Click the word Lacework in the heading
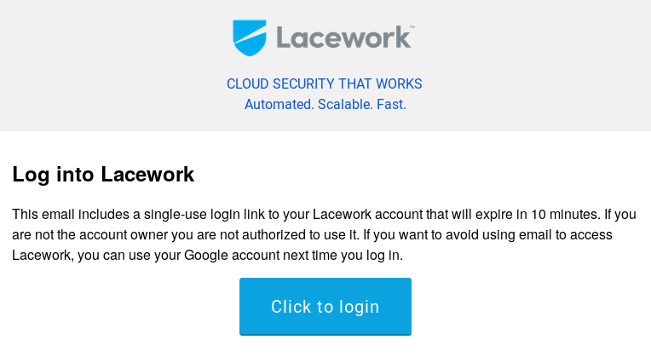 [147, 174]
